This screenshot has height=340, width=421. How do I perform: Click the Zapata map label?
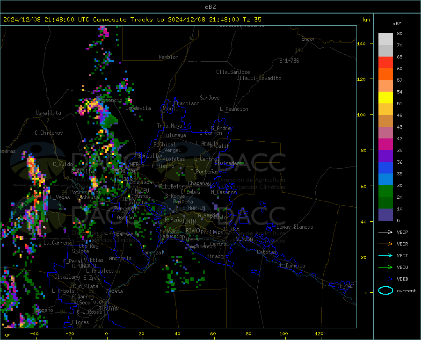(115, 291)
